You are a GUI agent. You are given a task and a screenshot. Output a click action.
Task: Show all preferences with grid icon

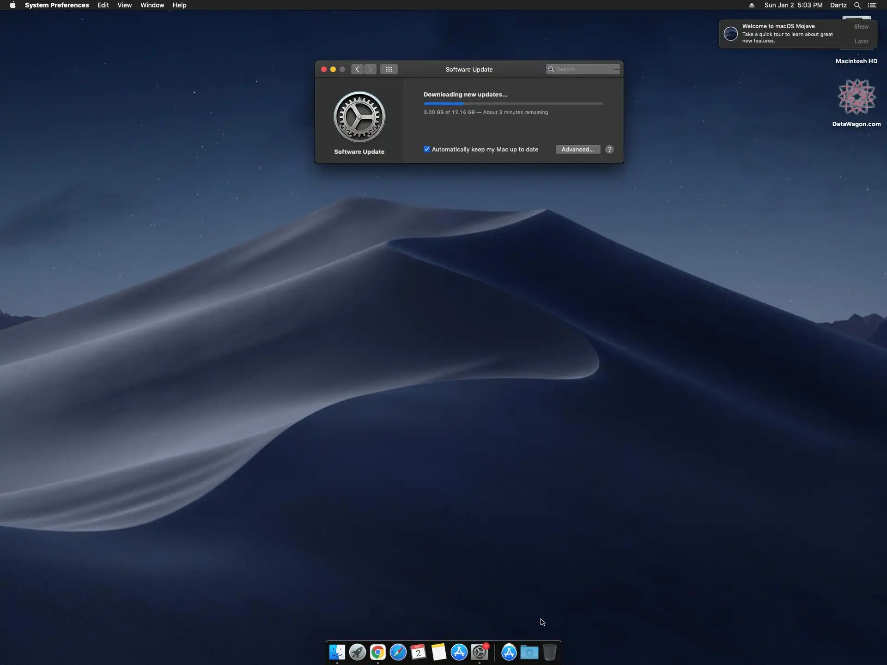click(389, 69)
